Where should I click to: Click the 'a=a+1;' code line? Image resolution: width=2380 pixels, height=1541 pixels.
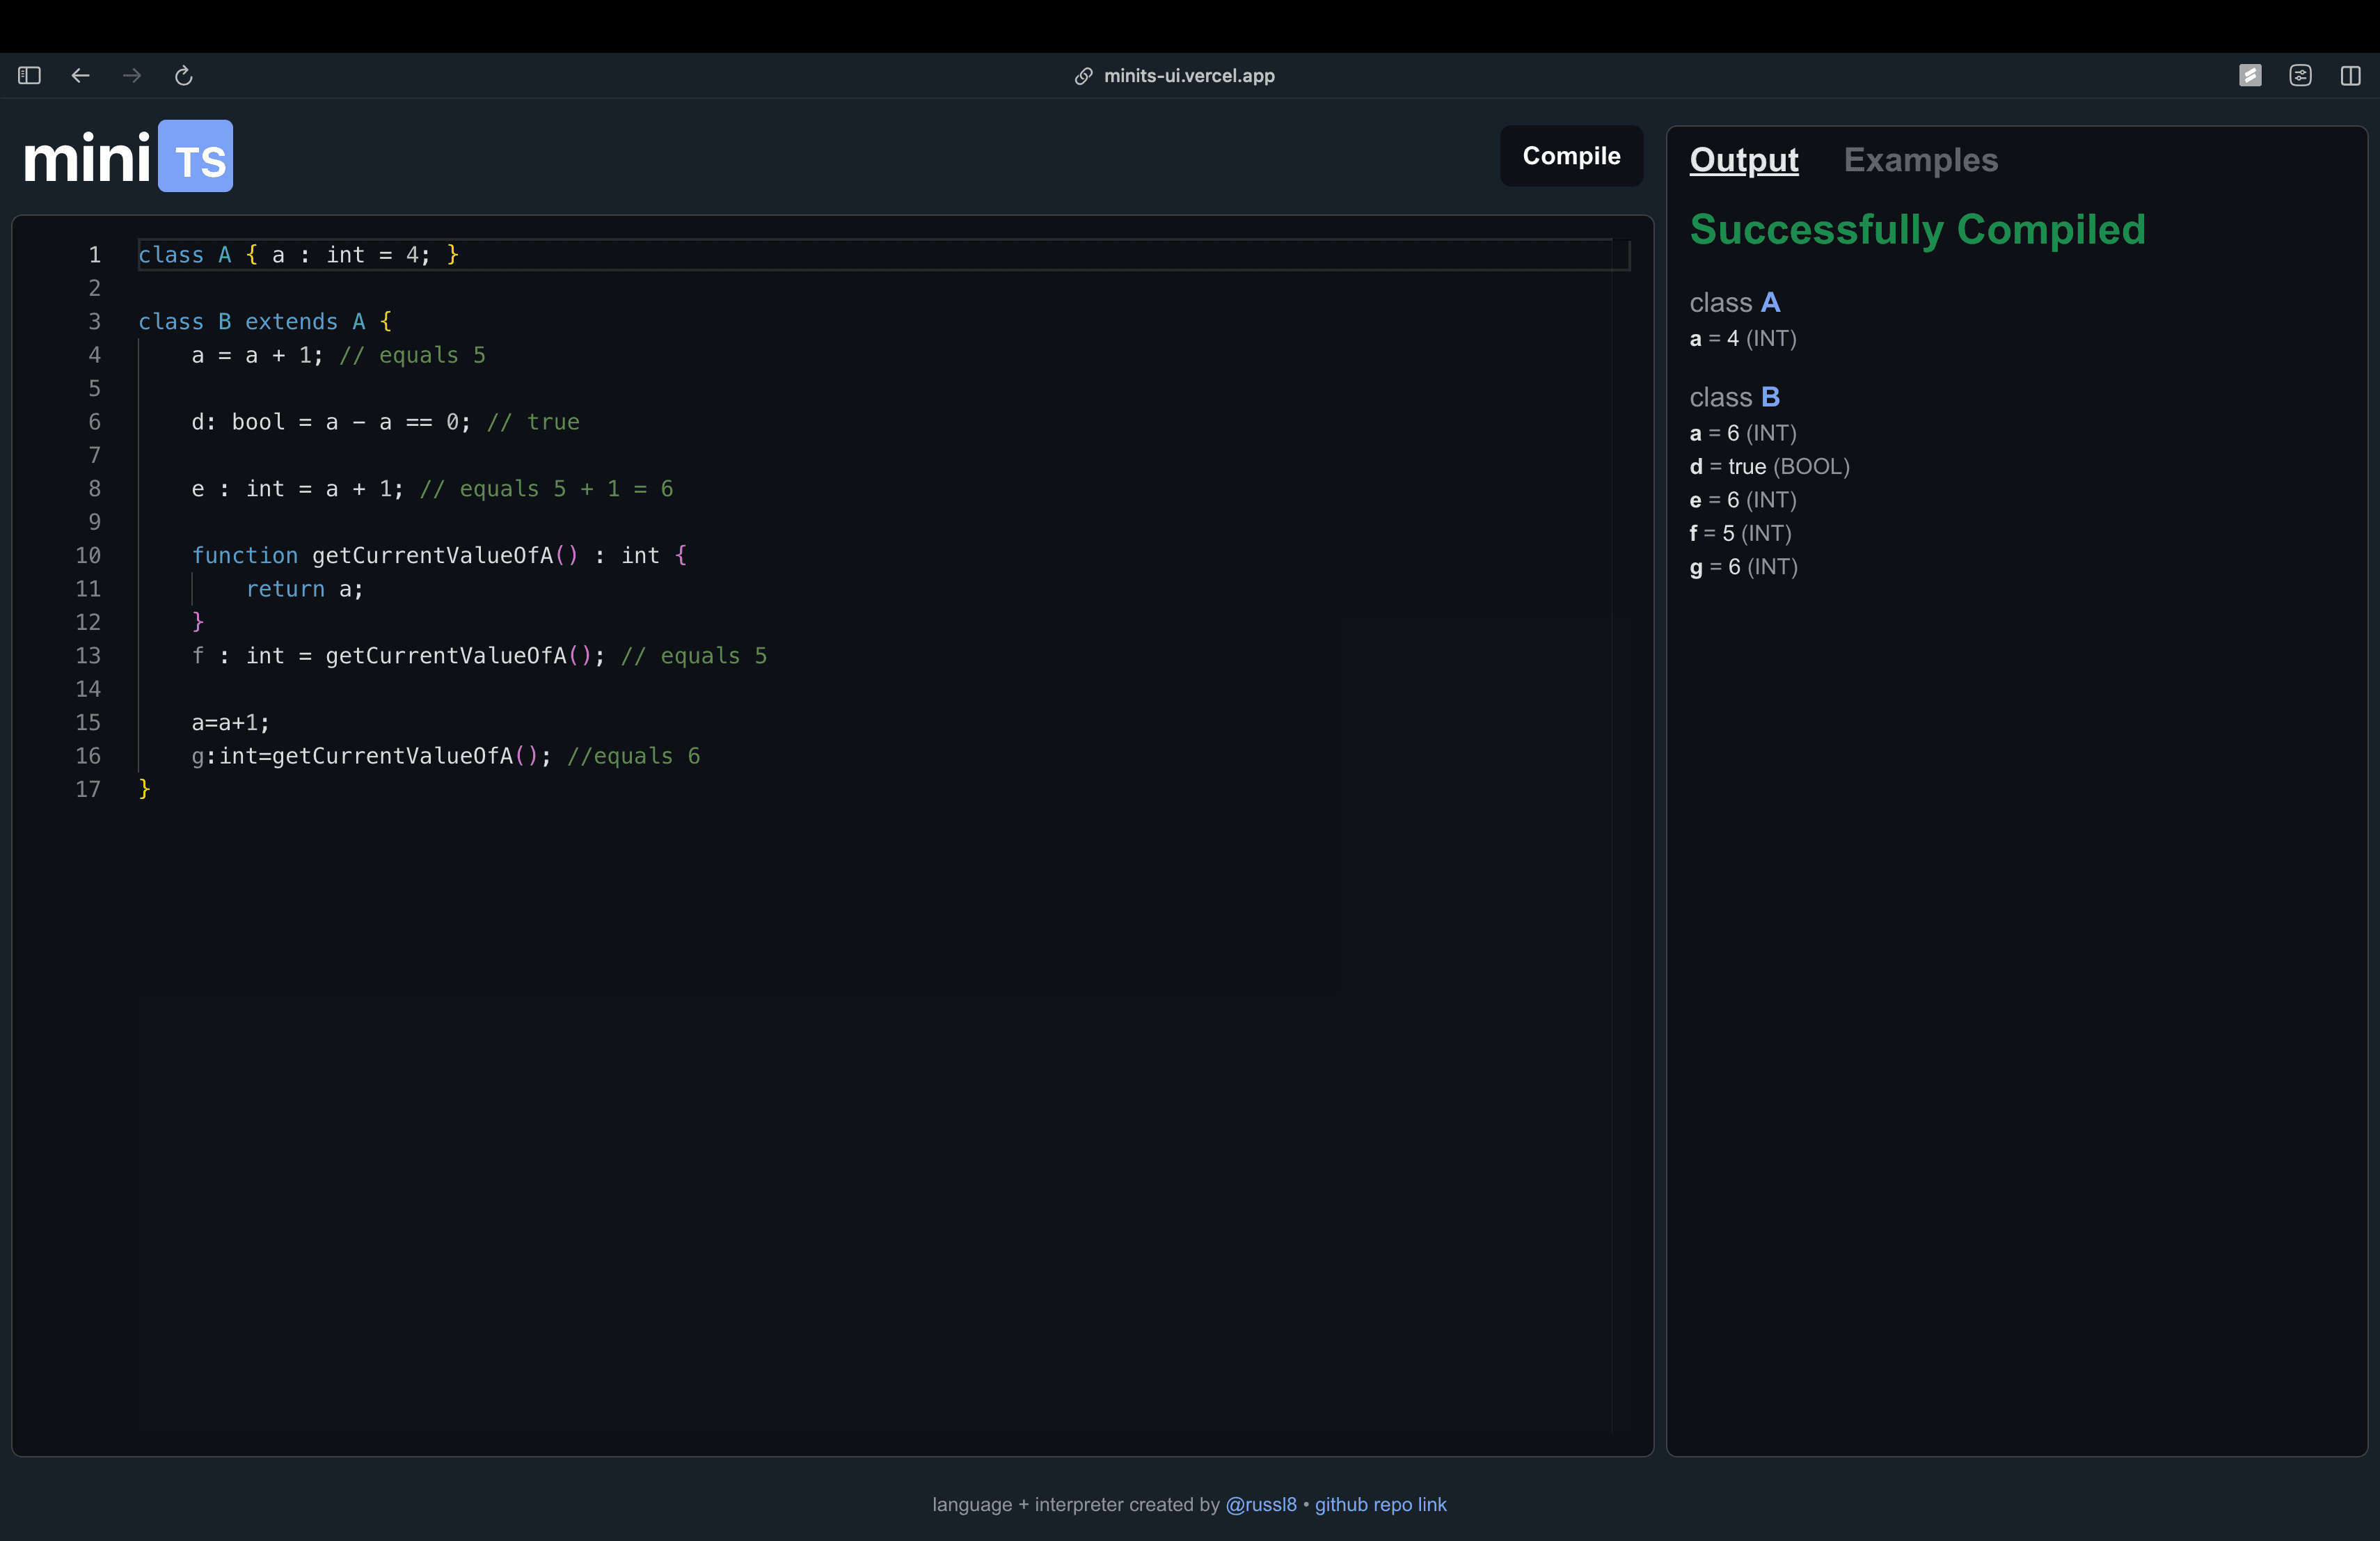click(x=230, y=722)
